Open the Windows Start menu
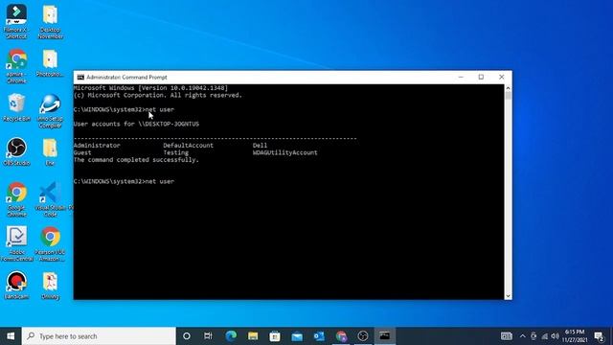The image size is (613, 345). pyautogui.click(x=11, y=336)
